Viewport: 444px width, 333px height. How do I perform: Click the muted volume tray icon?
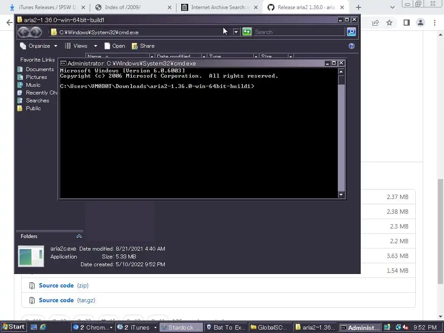405,327
